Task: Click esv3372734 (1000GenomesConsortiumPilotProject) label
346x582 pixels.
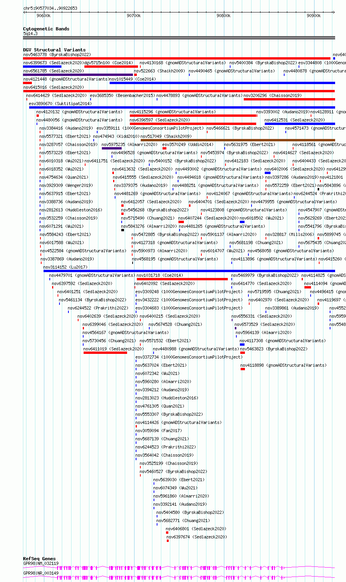Action: tap(189, 357)
